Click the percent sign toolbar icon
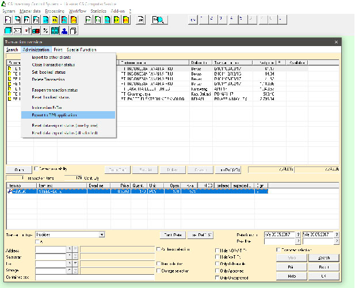Image resolution: width=355 pixels, height=288 pixels. pyautogui.click(x=45, y=31)
